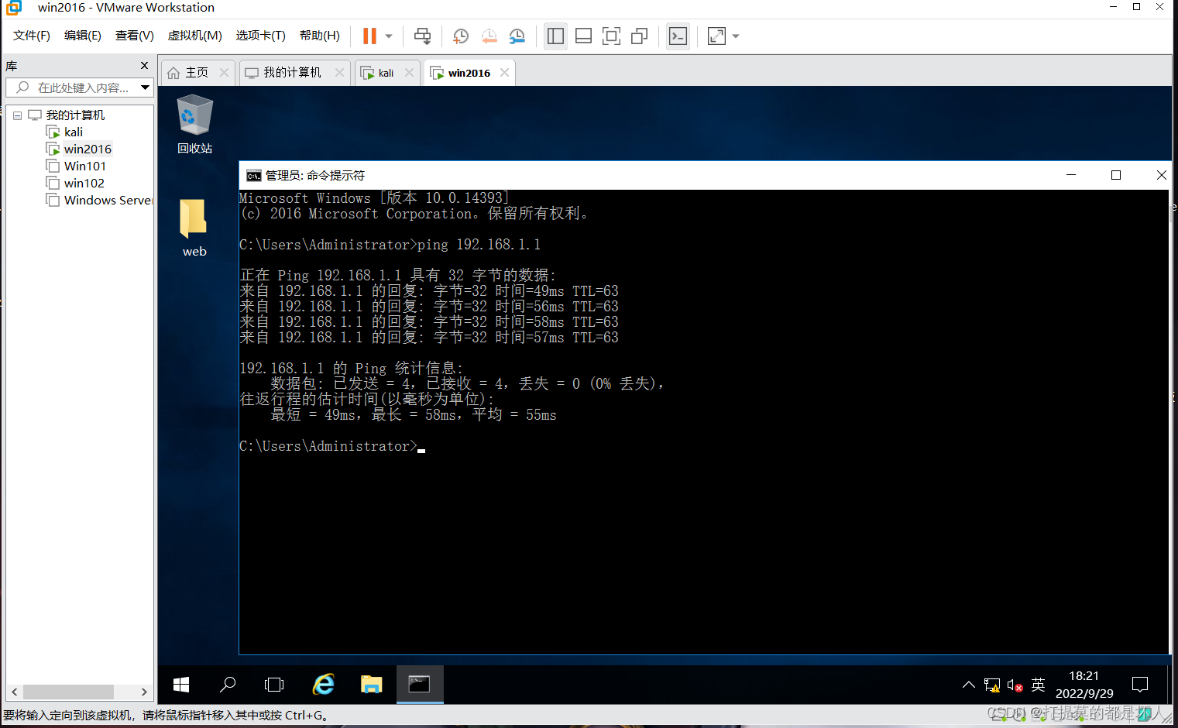Close the library panel
Image resolution: width=1178 pixels, height=728 pixels.
click(144, 66)
